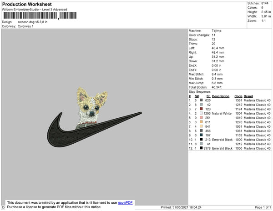Click the "Colorway 1" value
Viewport: 273px width, 211px height.
pos(25,26)
